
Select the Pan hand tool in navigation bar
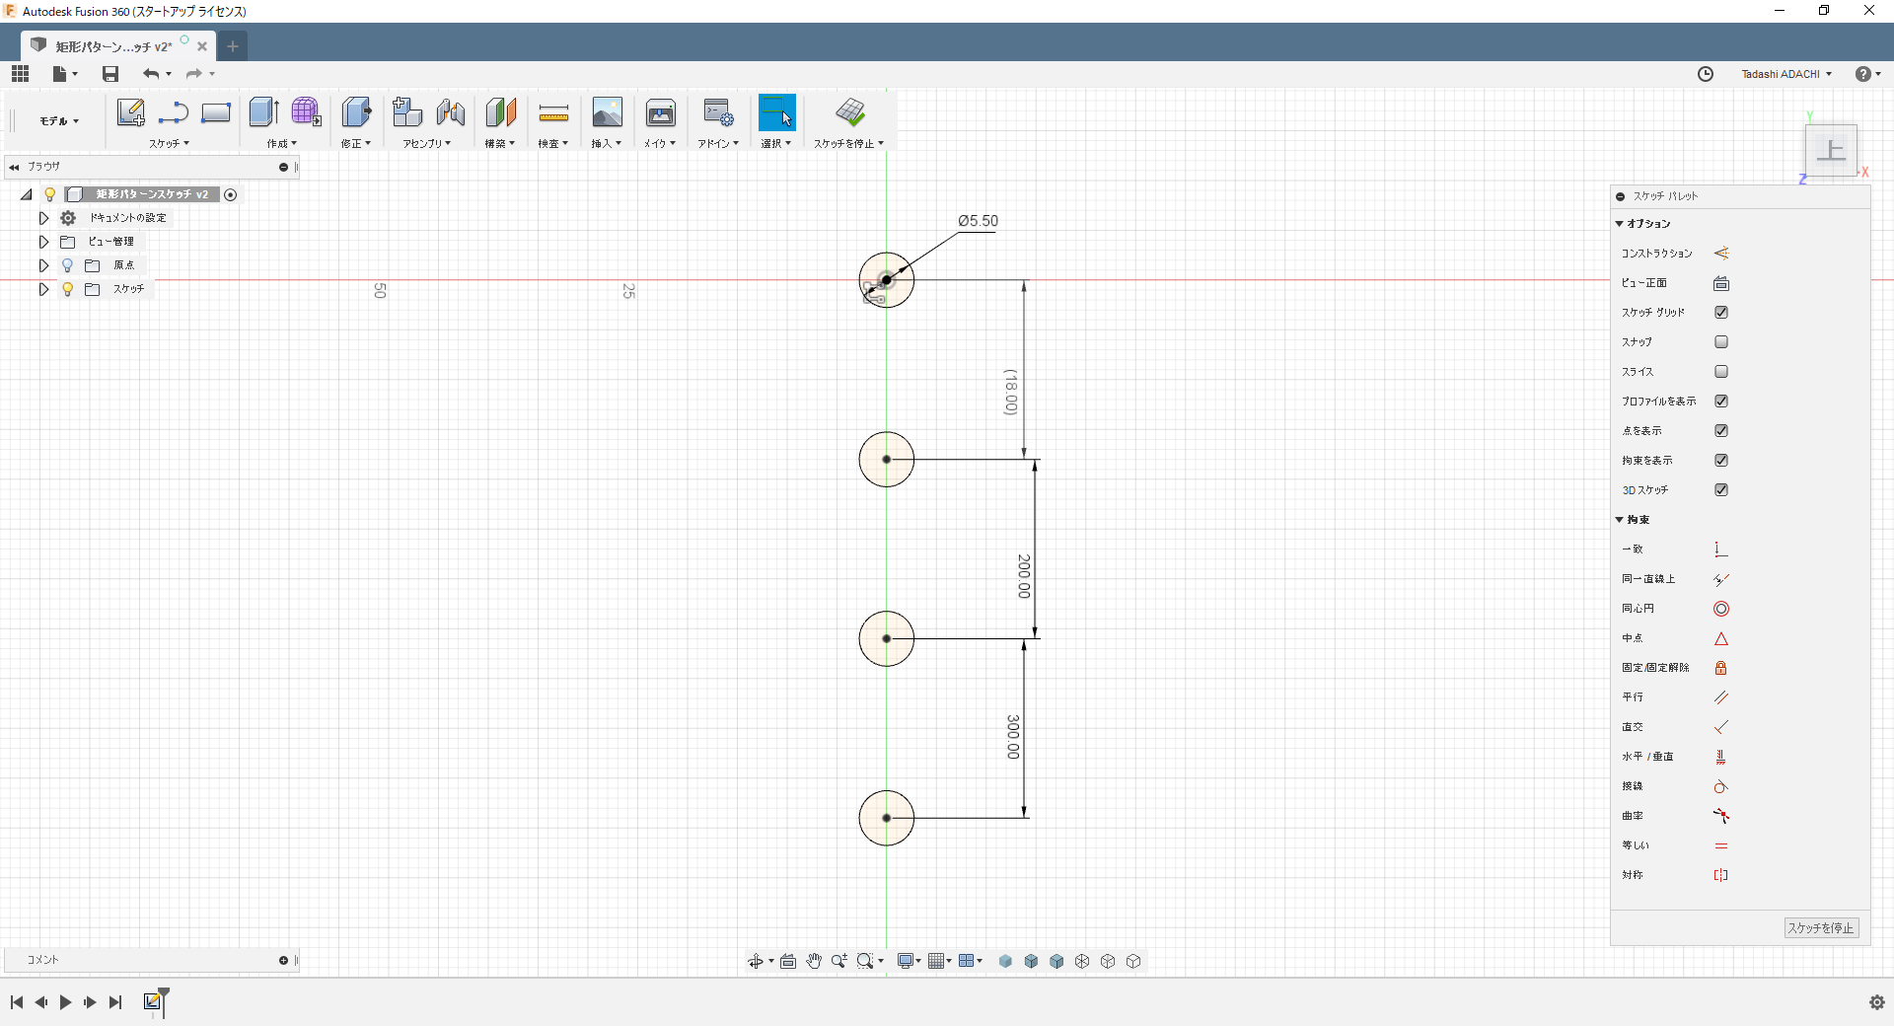[814, 961]
